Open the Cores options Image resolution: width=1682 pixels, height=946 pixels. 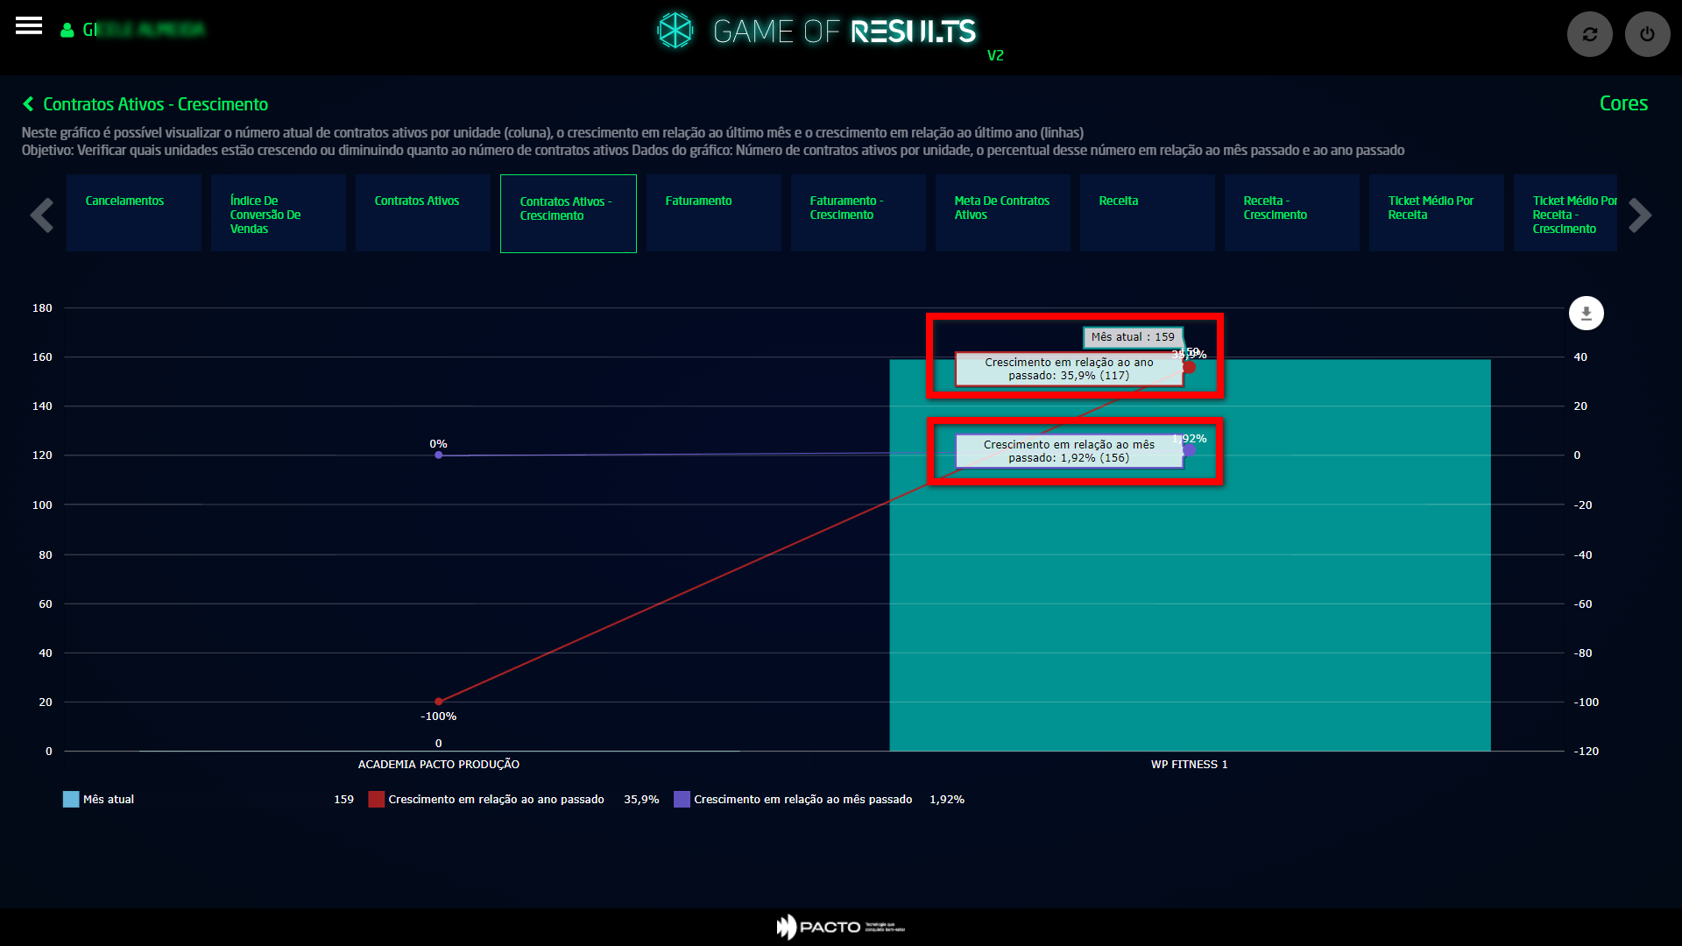1622,103
